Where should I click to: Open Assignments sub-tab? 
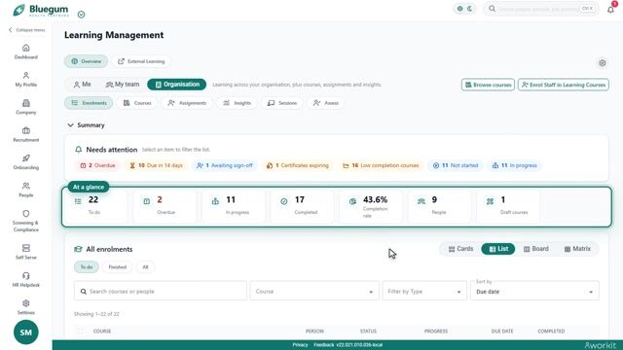[x=187, y=103]
